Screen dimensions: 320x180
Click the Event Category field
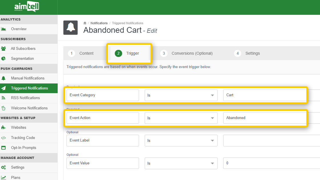click(x=103, y=95)
